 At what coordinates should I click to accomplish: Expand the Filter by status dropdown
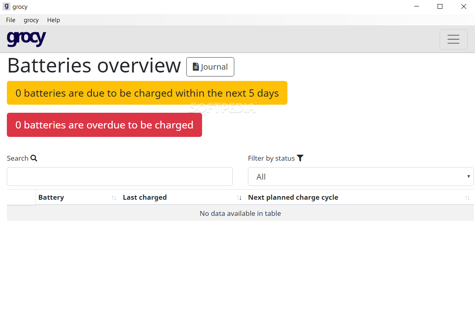point(361,176)
